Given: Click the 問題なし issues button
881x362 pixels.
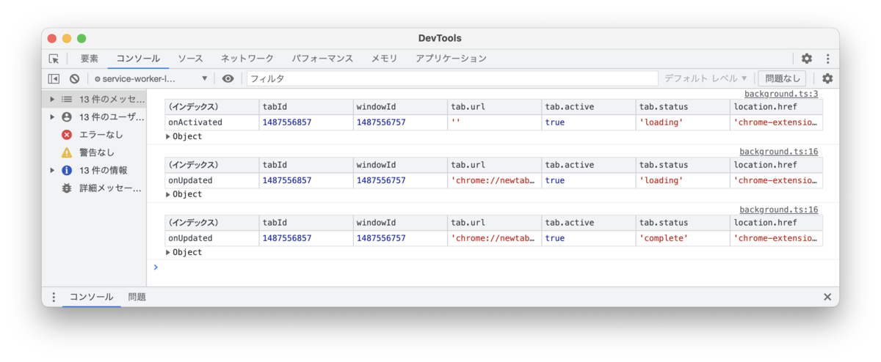Looking at the screenshot, I should (782, 78).
